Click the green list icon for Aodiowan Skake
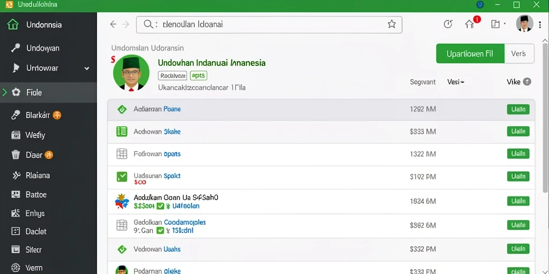 [122, 132]
